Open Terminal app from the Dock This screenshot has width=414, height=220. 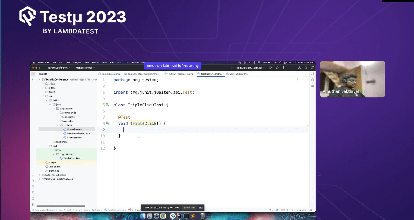pyautogui.click(x=186, y=216)
